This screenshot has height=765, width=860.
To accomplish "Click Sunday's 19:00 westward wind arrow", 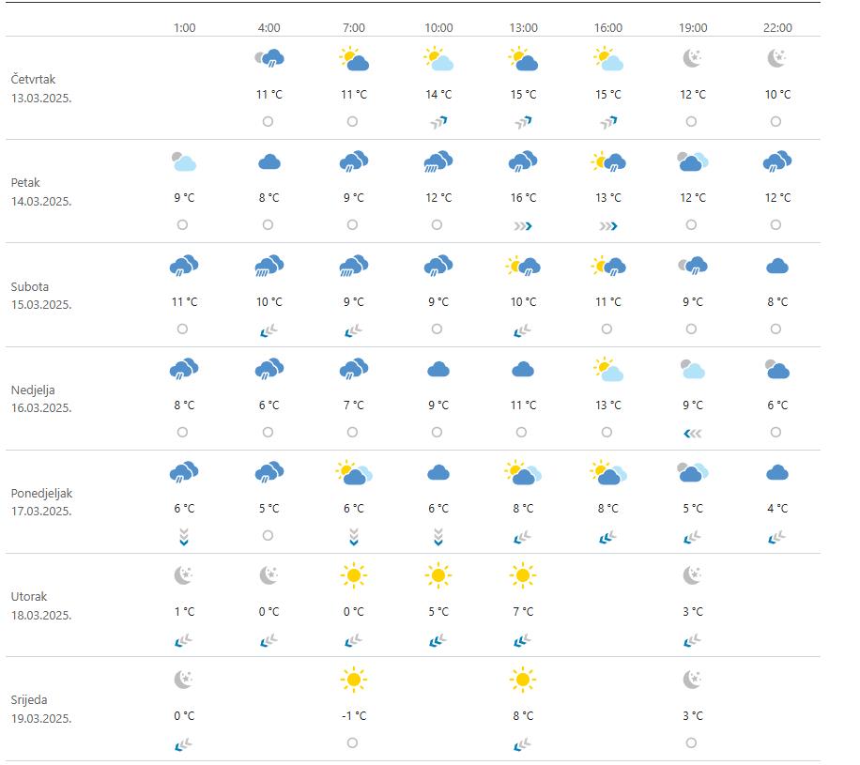I will (692, 433).
